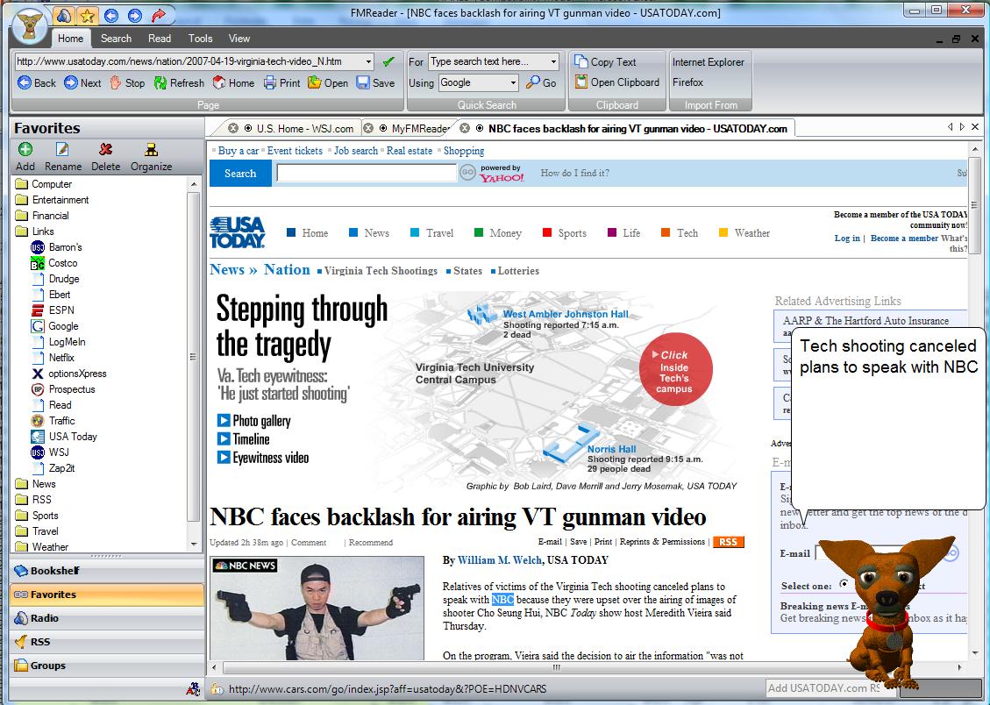Click the star icon in the quick access bar
Screen dimensions: 990x705
point(87,15)
